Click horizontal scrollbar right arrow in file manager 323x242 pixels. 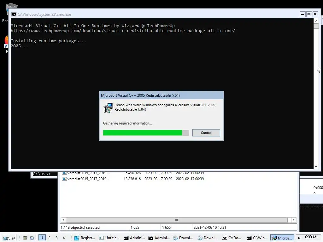(x=294, y=220)
